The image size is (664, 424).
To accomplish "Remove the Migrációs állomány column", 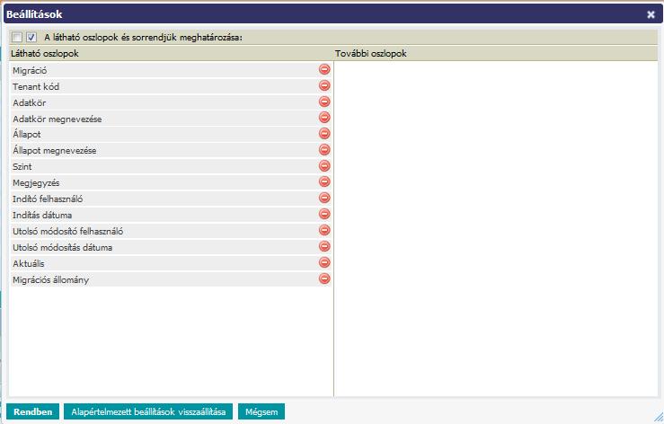I will 324,278.
